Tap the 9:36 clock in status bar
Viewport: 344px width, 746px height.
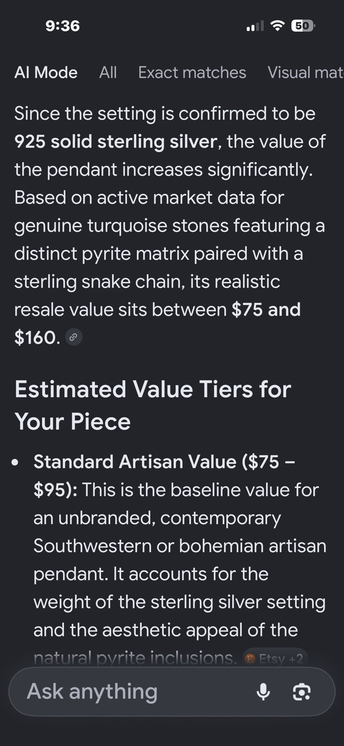pos(62,26)
